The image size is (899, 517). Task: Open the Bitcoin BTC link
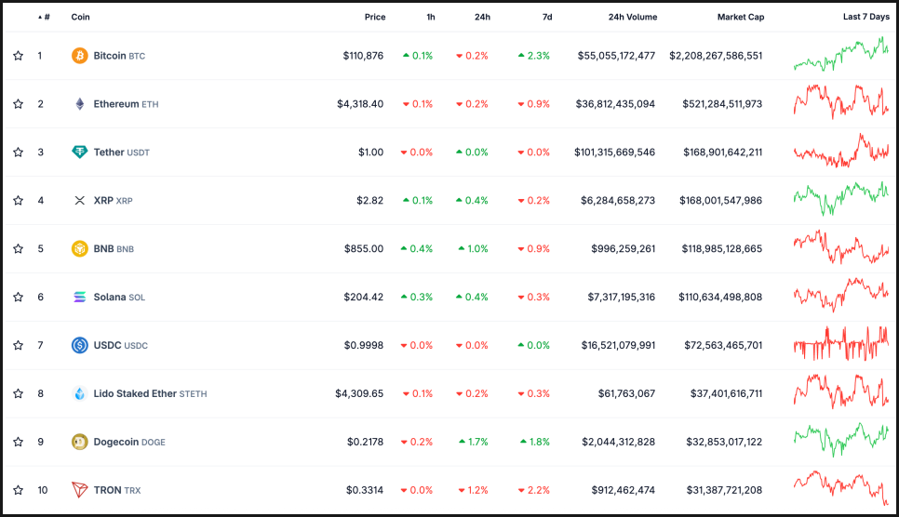119,56
